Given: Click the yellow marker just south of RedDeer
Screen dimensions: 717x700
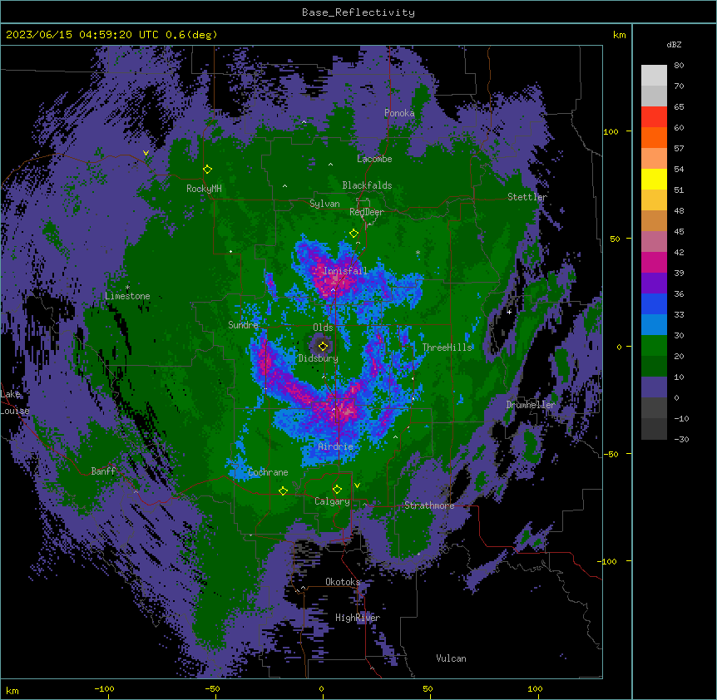Looking at the screenshot, I should coord(354,234).
